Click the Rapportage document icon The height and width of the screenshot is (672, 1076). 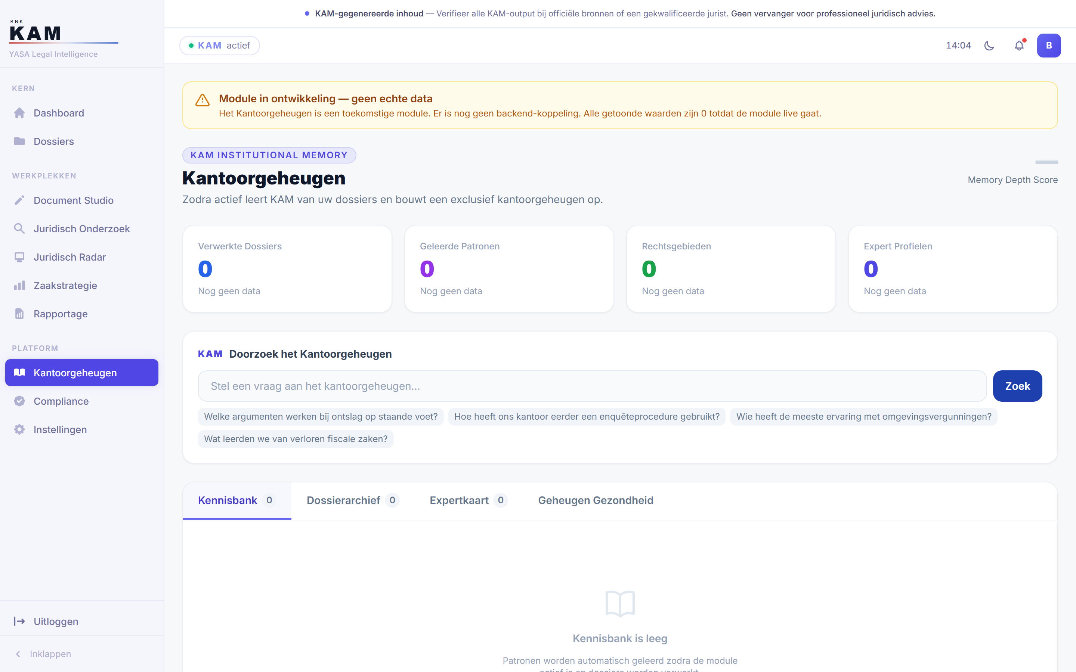(x=19, y=314)
